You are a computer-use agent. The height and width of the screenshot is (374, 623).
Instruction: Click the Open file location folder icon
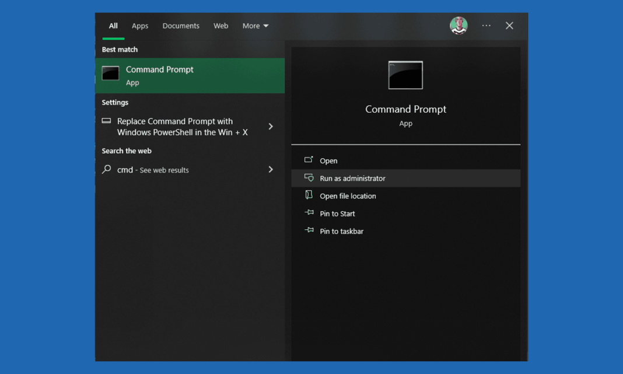309,195
